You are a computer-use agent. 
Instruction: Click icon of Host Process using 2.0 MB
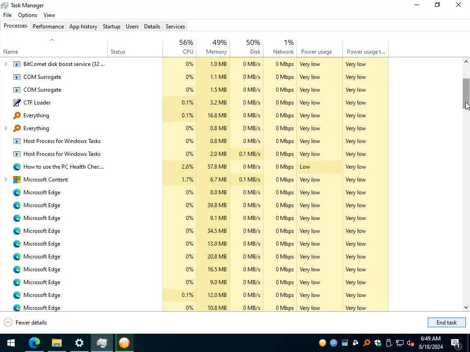(17, 154)
